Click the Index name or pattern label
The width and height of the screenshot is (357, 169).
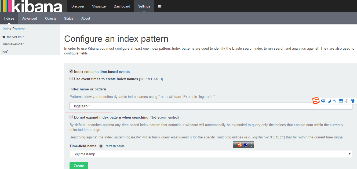pyautogui.click(x=88, y=89)
